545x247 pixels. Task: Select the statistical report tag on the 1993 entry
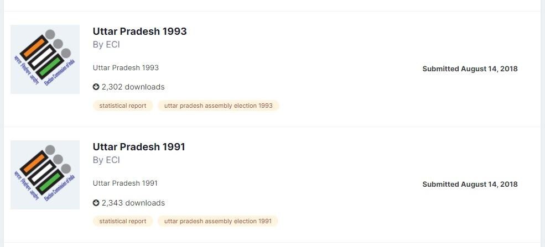pos(123,106)
